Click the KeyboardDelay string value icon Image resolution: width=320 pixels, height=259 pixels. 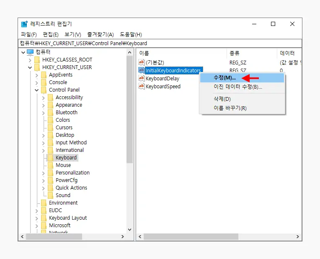(142, 78)
